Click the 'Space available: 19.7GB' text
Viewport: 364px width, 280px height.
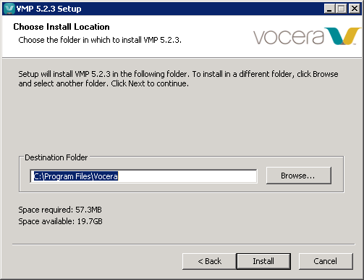tap(60, 221)
